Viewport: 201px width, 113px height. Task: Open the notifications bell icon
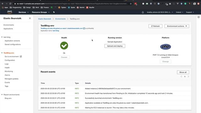click(x=143, y=12)
